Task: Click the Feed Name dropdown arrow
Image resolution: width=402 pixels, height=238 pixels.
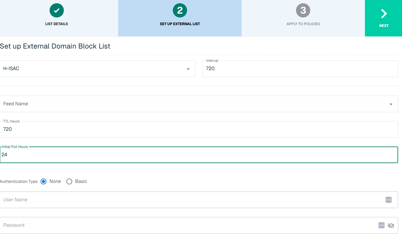Action: (x=391, y=104)
